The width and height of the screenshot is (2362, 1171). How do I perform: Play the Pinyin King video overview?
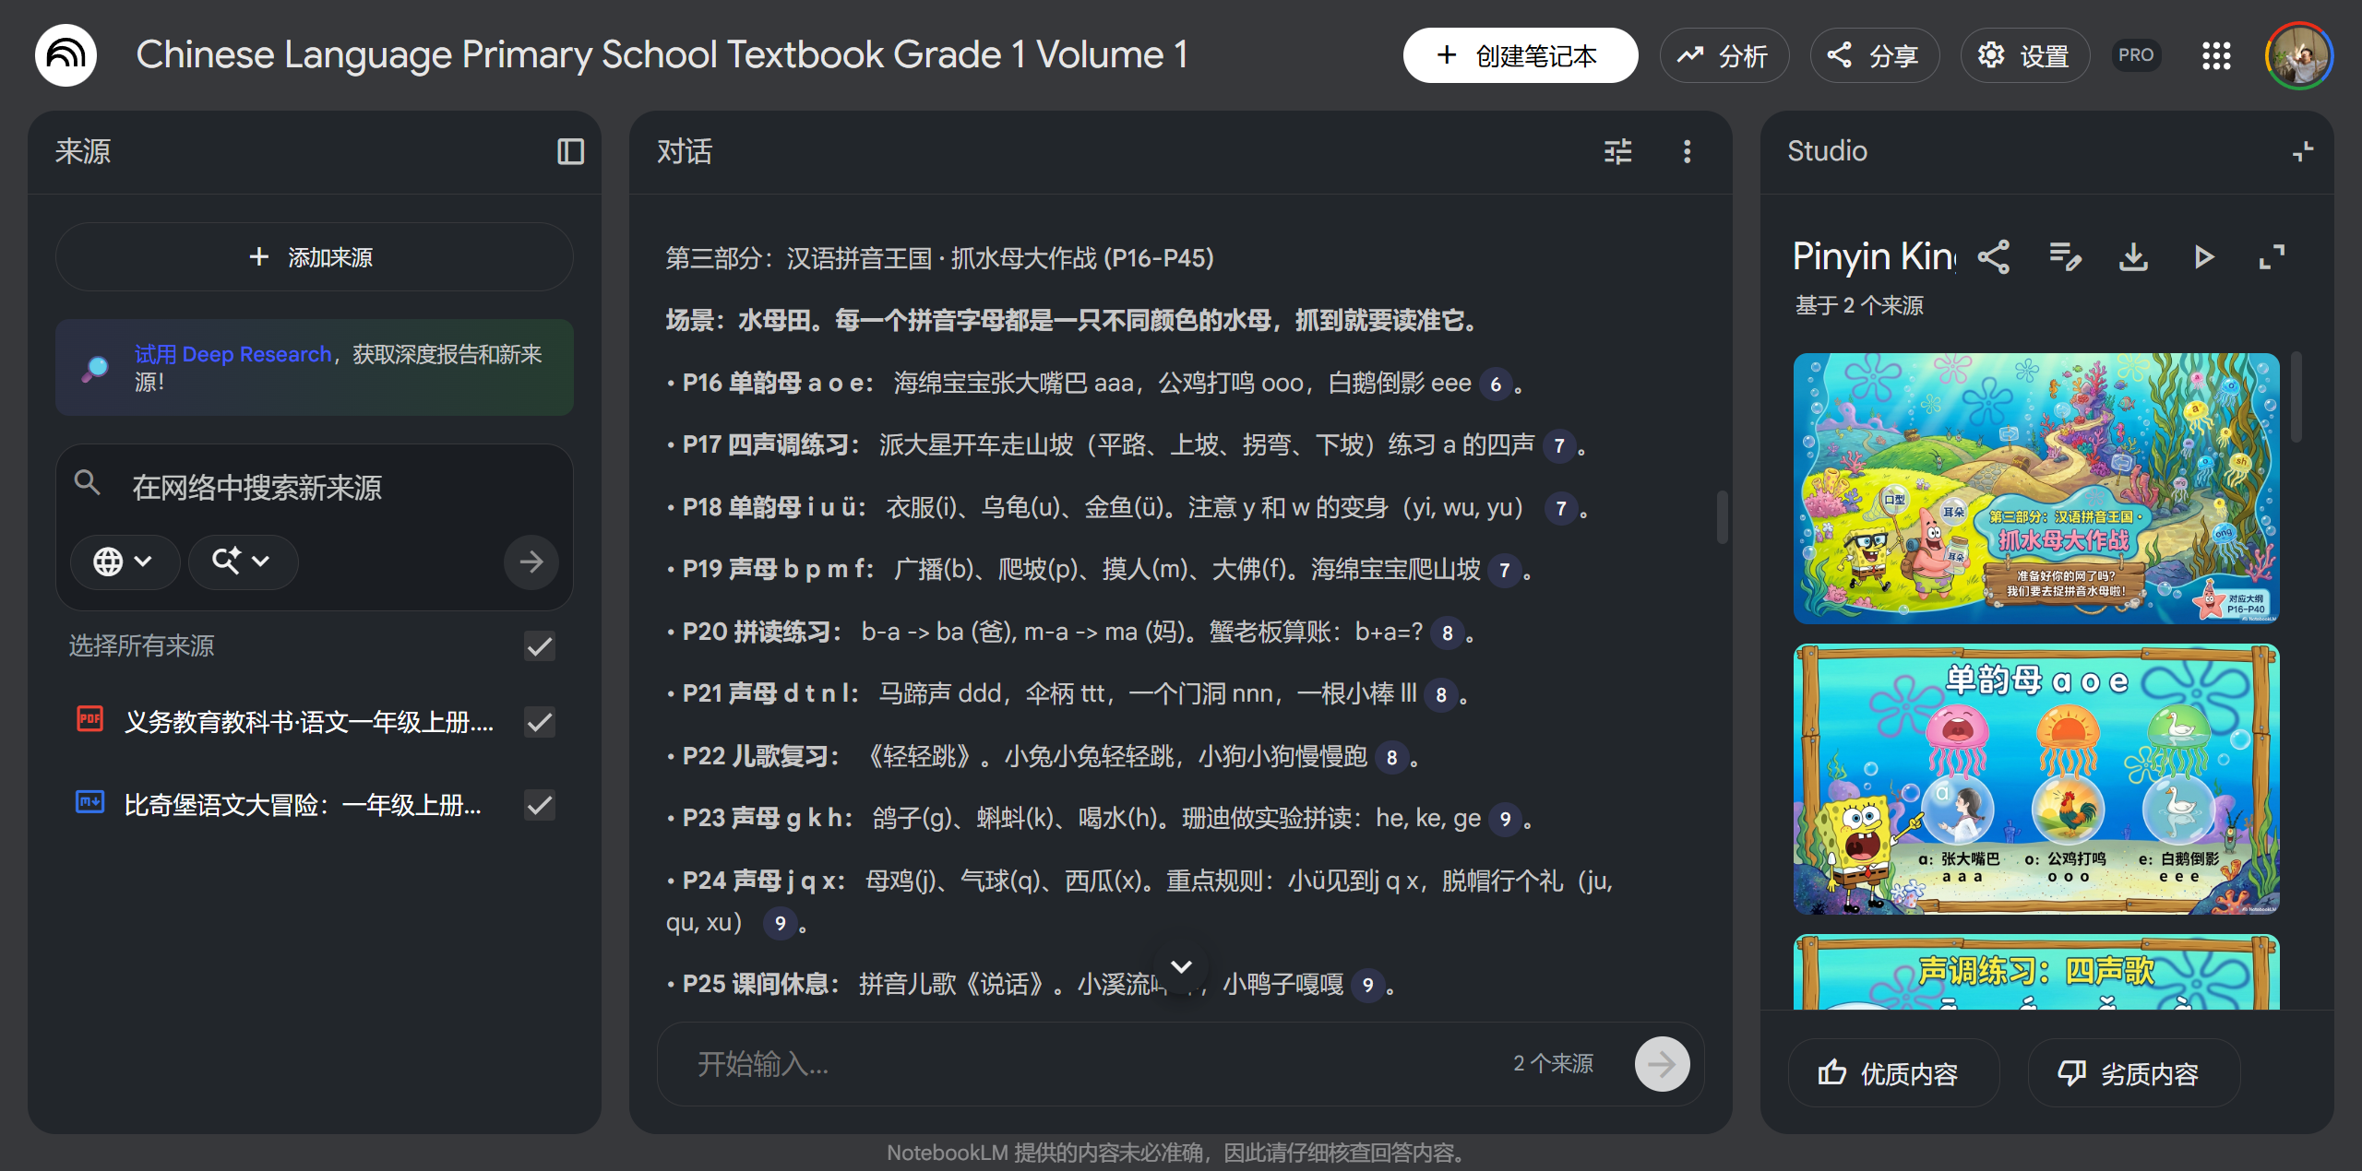2203,257
